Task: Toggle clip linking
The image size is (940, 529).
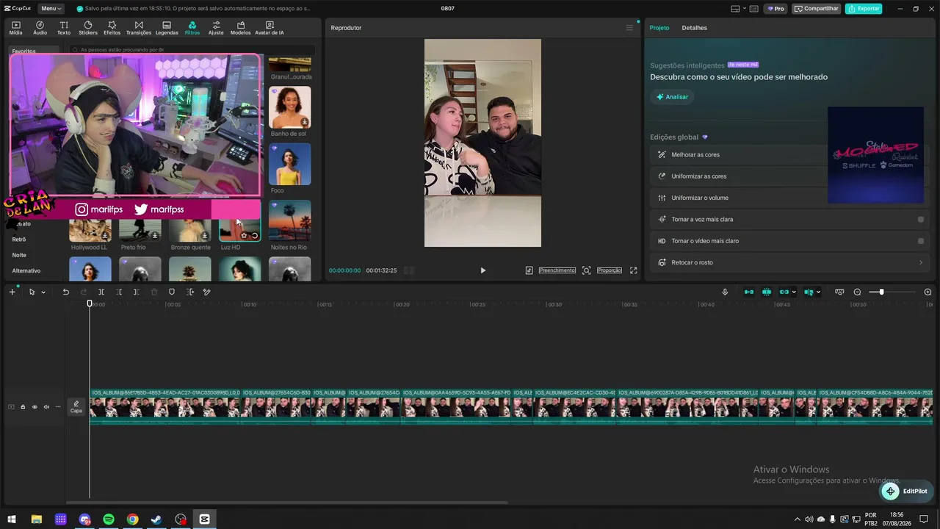Action: coord(784,292)
